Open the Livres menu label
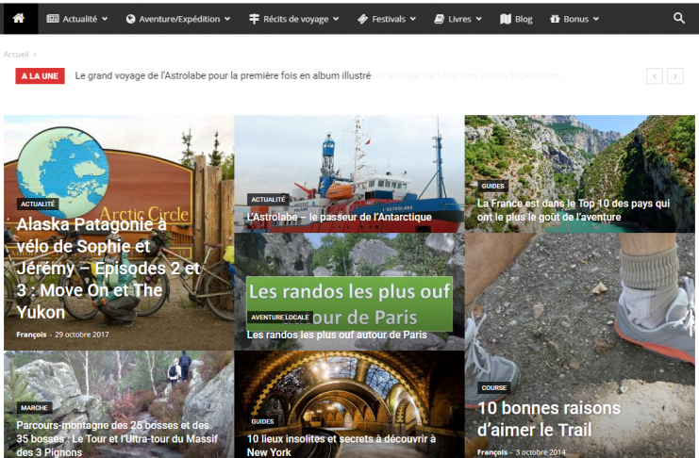 [x=459, y=19]
